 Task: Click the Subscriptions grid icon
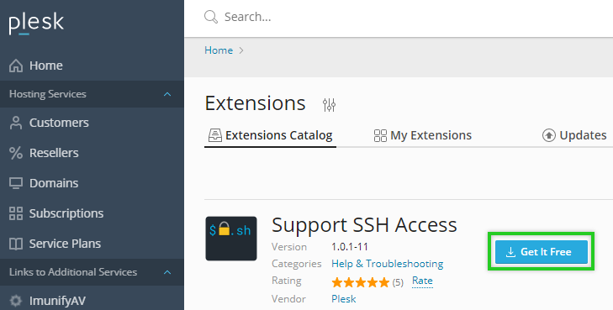point(16,213)
